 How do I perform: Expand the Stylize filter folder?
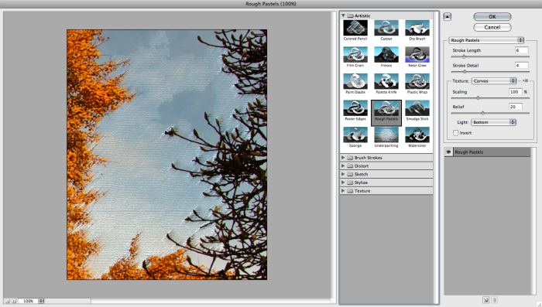pos(343,182)
